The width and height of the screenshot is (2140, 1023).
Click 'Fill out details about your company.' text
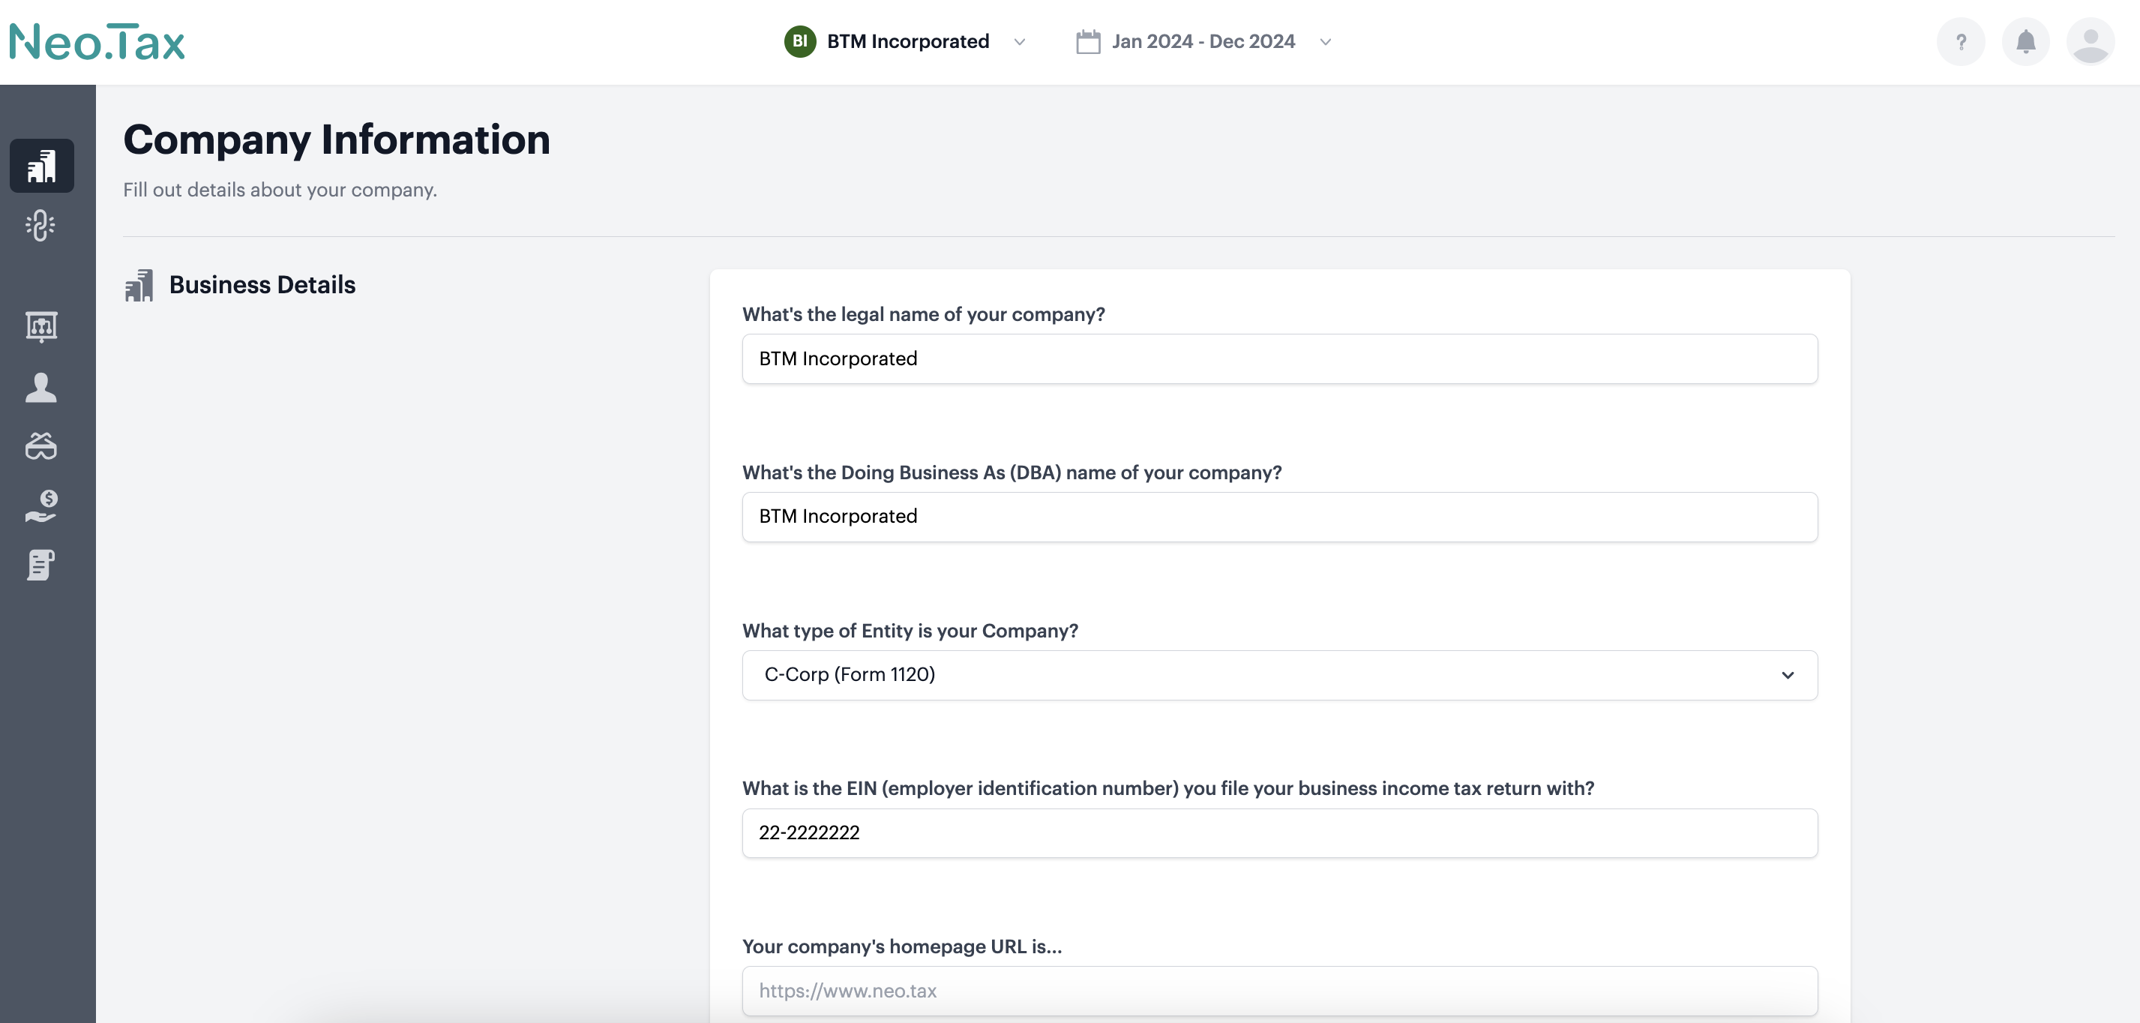tap(280, 190)
